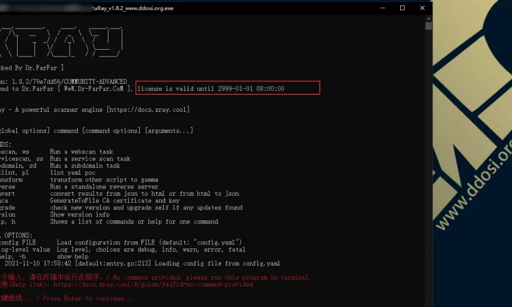Click the 'Log level, choices are debug' line
512x307 pixels.
[151, 250]
